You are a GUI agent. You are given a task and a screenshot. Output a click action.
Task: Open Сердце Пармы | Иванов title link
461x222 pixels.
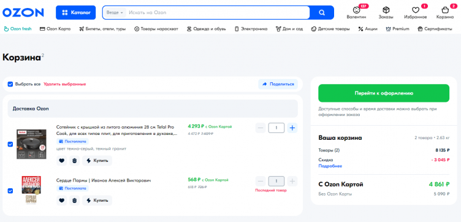(104, 180)
